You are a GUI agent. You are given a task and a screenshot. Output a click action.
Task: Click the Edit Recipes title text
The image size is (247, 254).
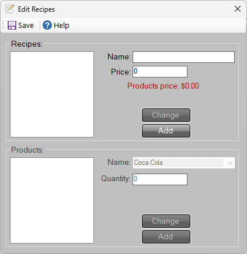(36, 9)
